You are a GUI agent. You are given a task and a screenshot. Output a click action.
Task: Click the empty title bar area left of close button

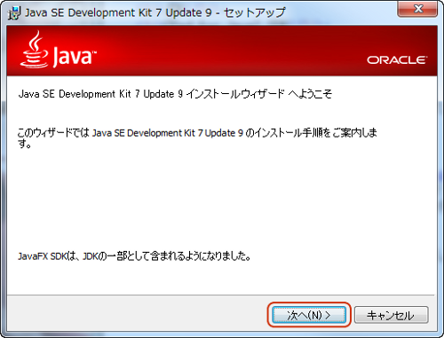tap(340, 12)
